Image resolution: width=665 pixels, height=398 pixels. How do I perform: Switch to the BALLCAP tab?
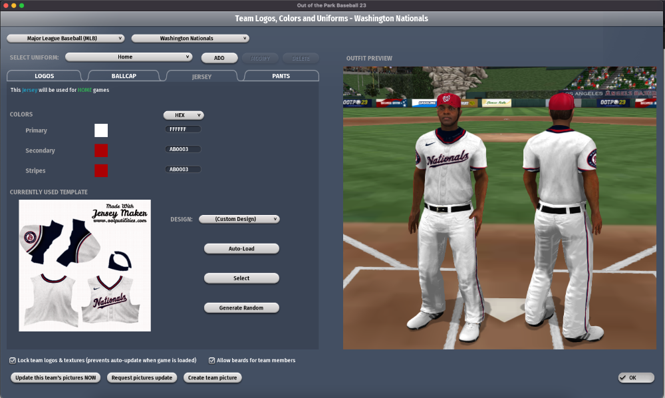(124, 76)
